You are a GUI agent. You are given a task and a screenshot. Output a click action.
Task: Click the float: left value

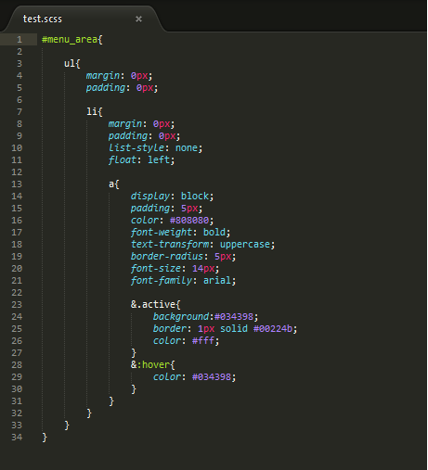pyautogui.click(x=159, y=160)
